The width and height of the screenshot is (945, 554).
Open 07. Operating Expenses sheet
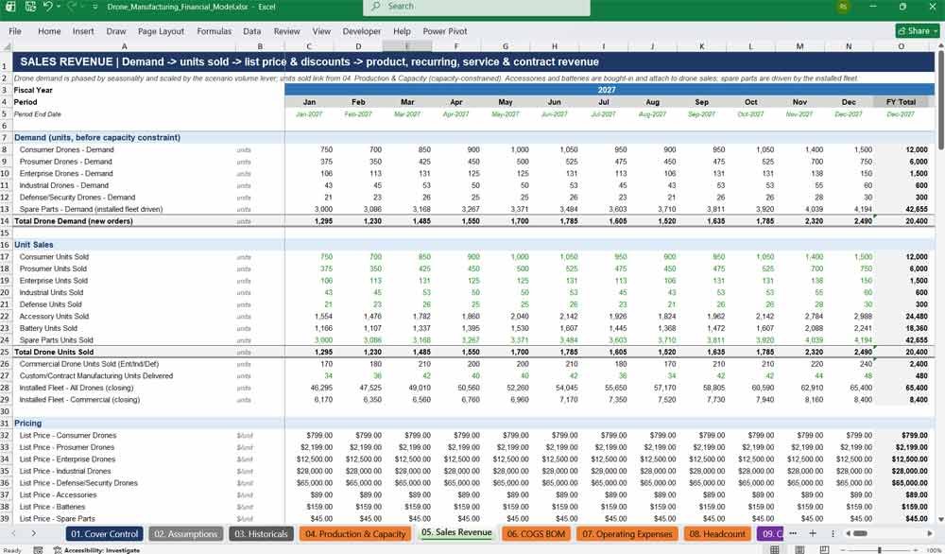(x=627, y=534)
